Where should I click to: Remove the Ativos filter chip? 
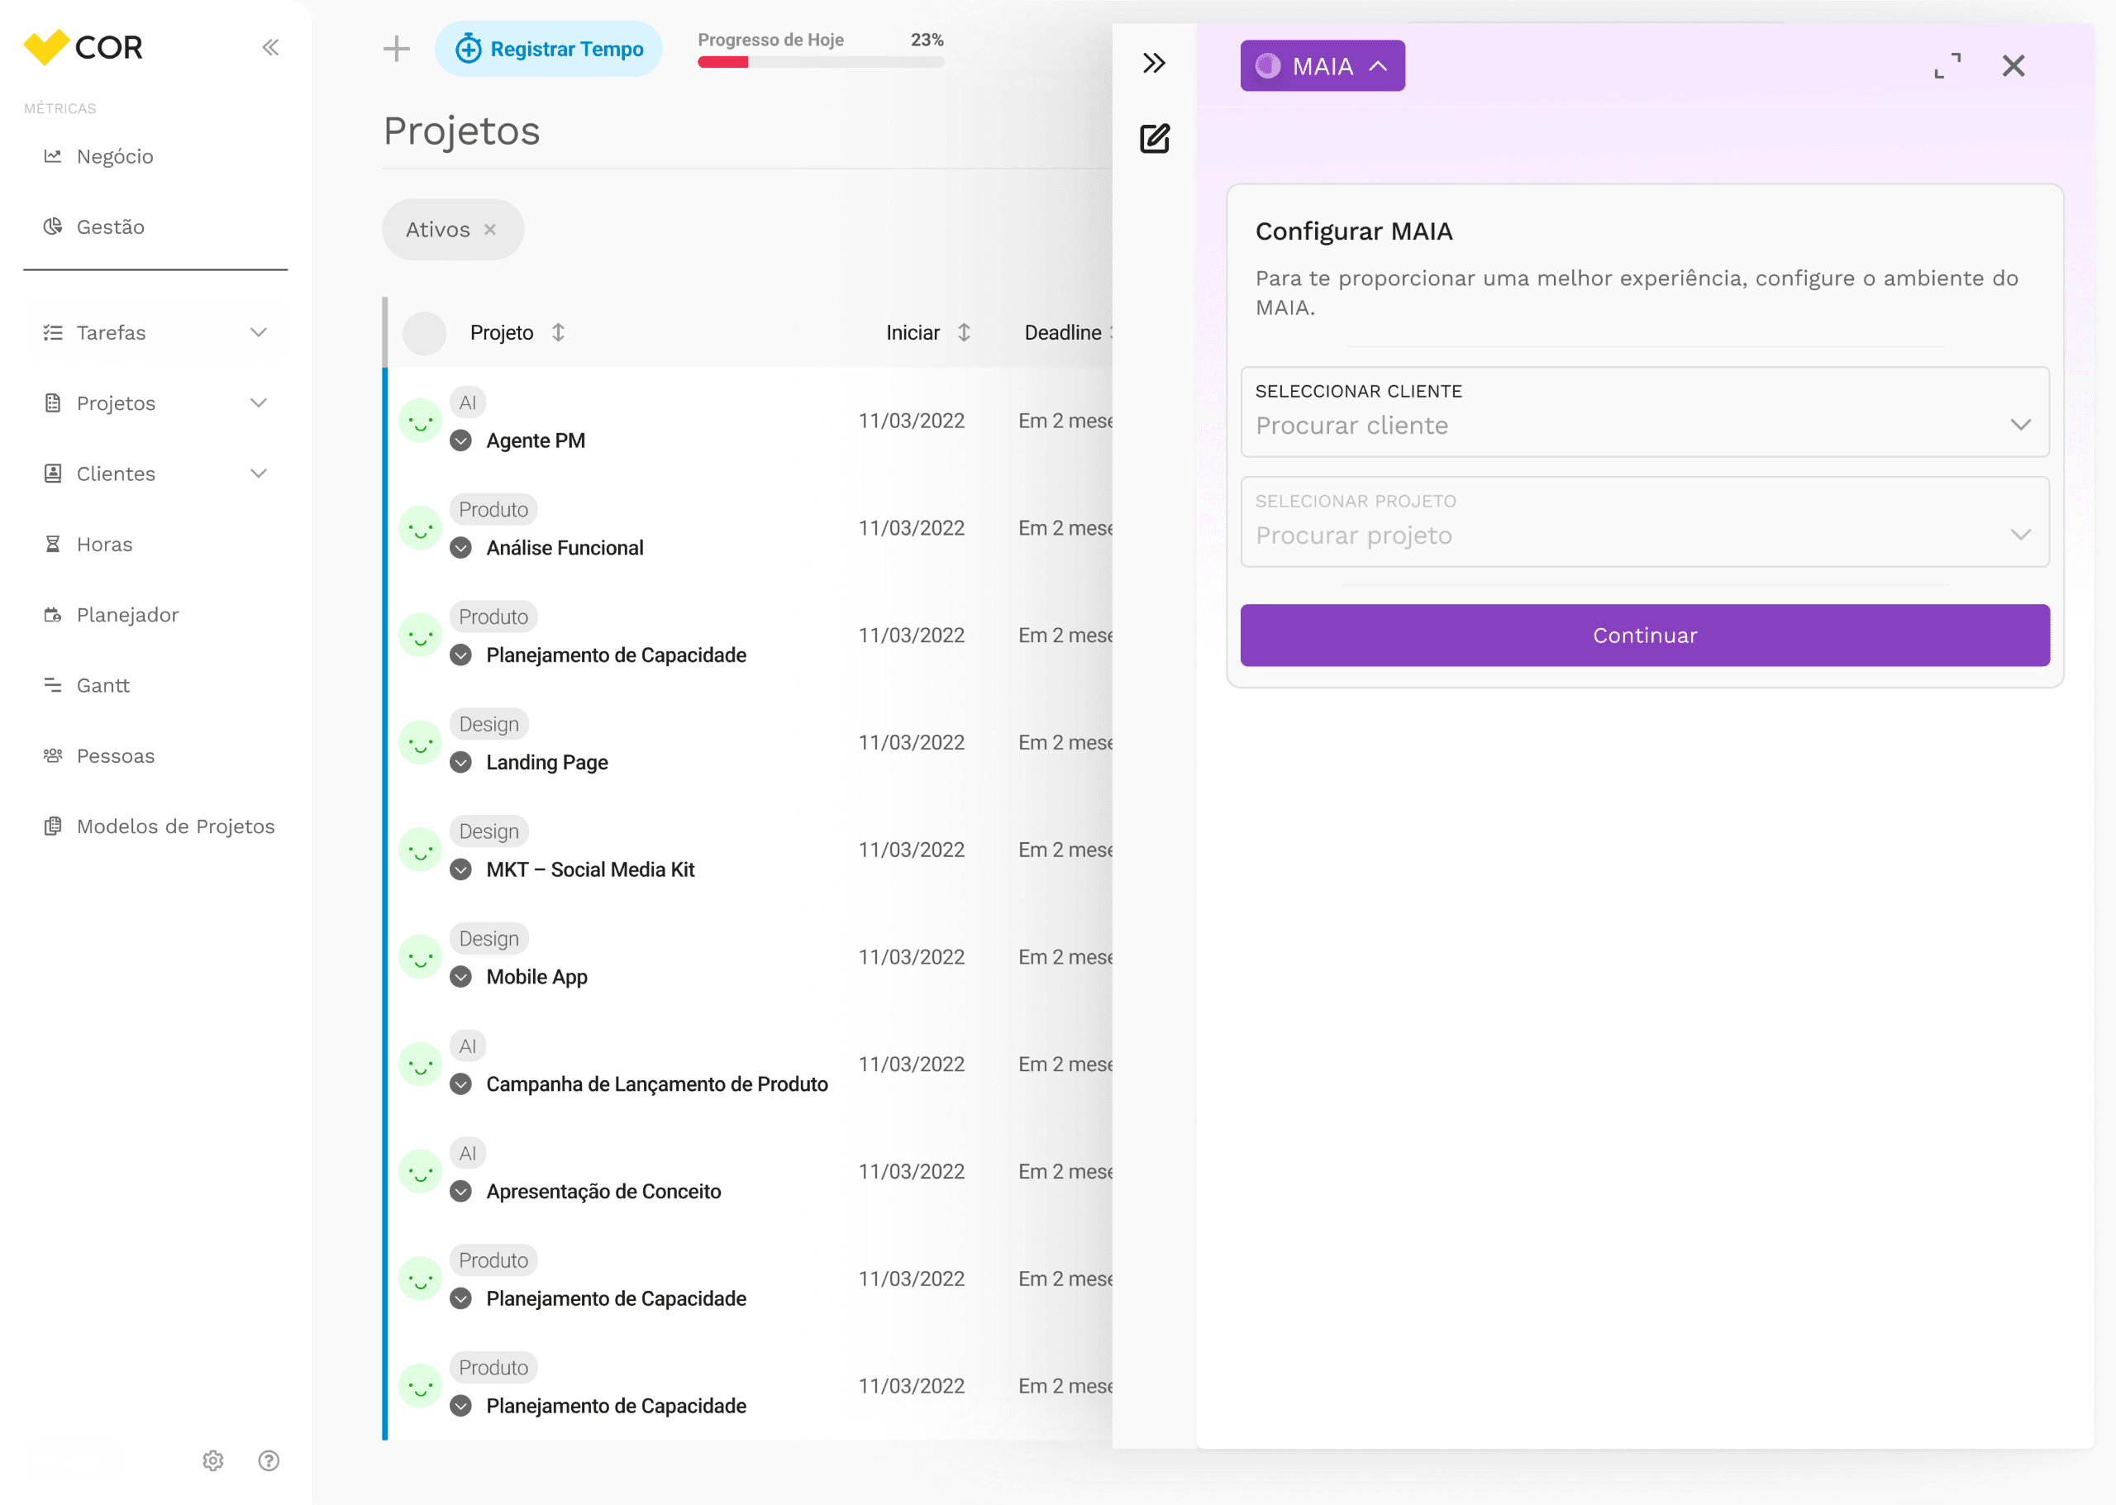tap(489, 230)
